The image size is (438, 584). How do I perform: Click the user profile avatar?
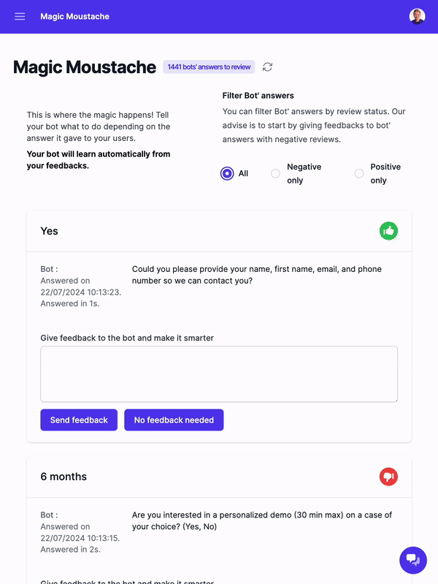[417, 16]
